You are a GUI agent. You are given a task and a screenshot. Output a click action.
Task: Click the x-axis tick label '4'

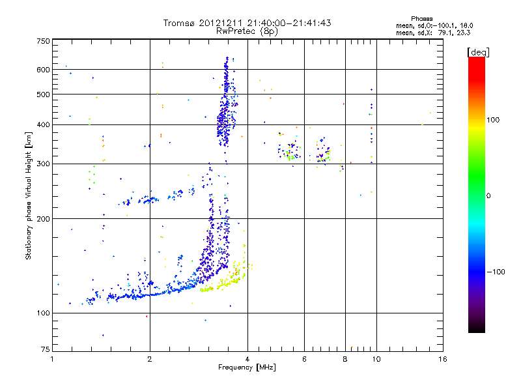pos(247,359)
